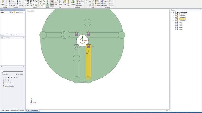Viewport: 202px width, 113px height.
Task: Apply the Orient assembly condition
Action: pyautogui.click(x=104, y=6)
